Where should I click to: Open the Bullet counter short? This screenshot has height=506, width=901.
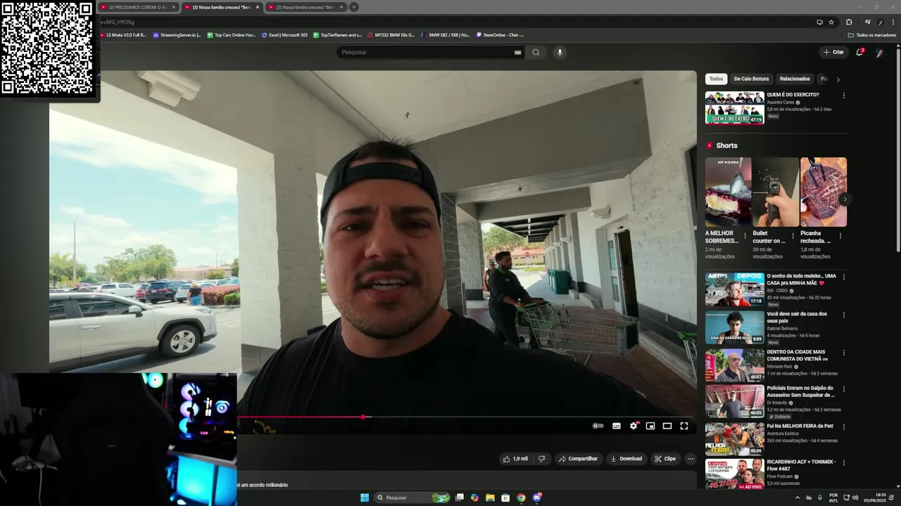776,192
